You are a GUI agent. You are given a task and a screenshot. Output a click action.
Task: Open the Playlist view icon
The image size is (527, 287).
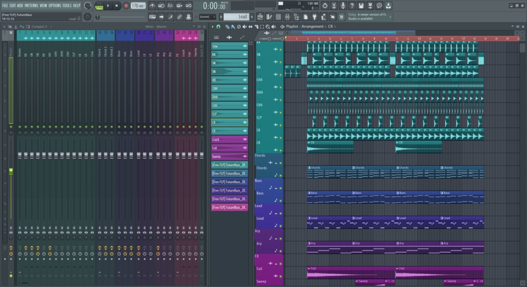click(x=260, y=17)
